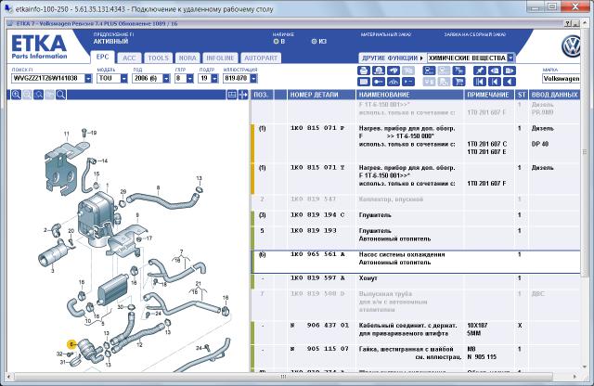Screen dimensions: 594x386
Task: Click the car silhouette icon in toolbar
Action: coord(394,82)
